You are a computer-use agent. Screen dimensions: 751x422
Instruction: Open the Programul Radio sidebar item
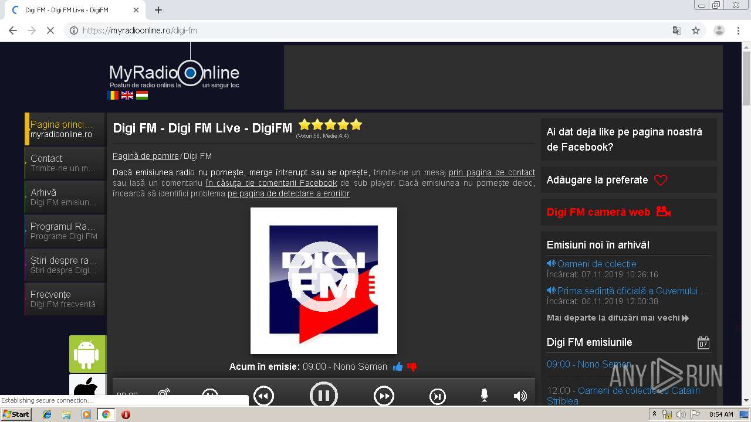pos(65,231)
